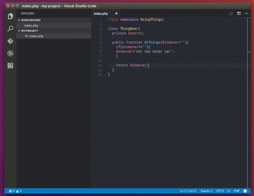Click the errors and warnings count
This screenshot has height=196, width=254.
(x=15, y=191)
